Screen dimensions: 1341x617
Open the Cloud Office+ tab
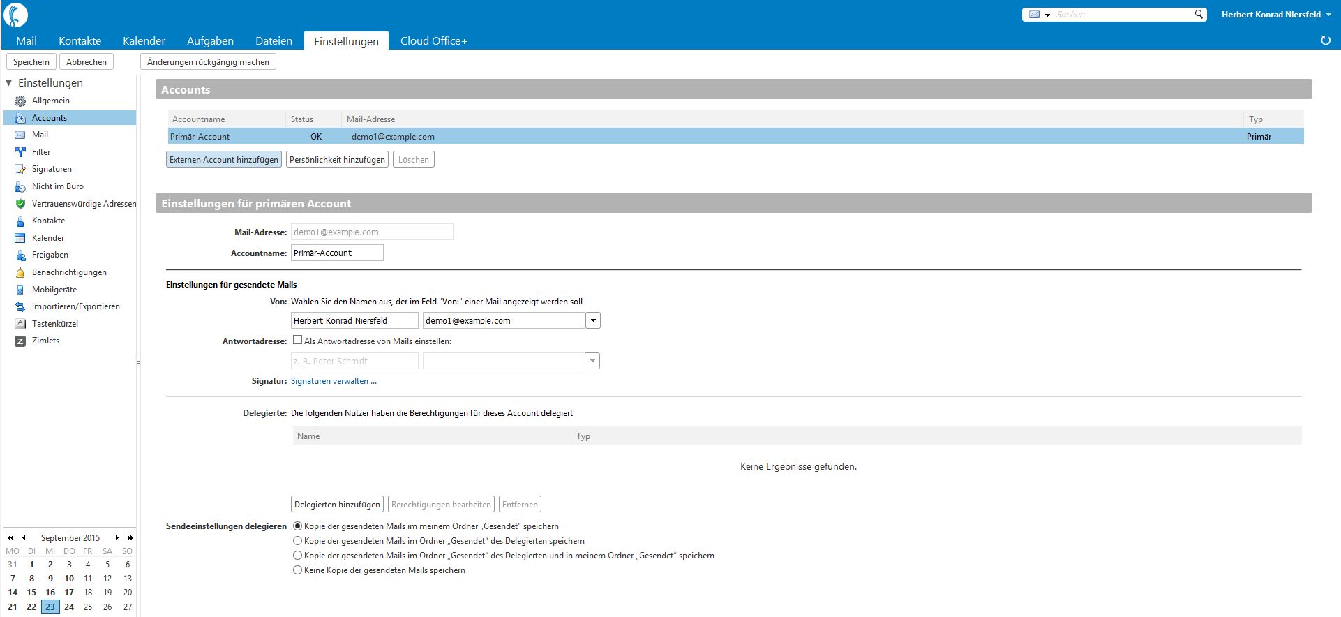[x=433, y=41]
